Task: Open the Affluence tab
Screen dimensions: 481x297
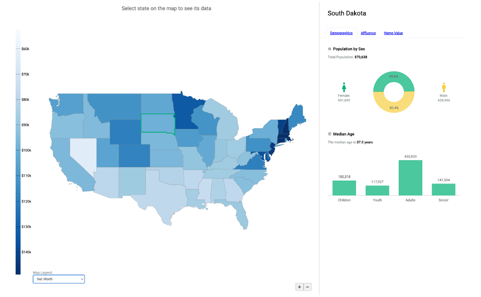Action: [368, 33]
